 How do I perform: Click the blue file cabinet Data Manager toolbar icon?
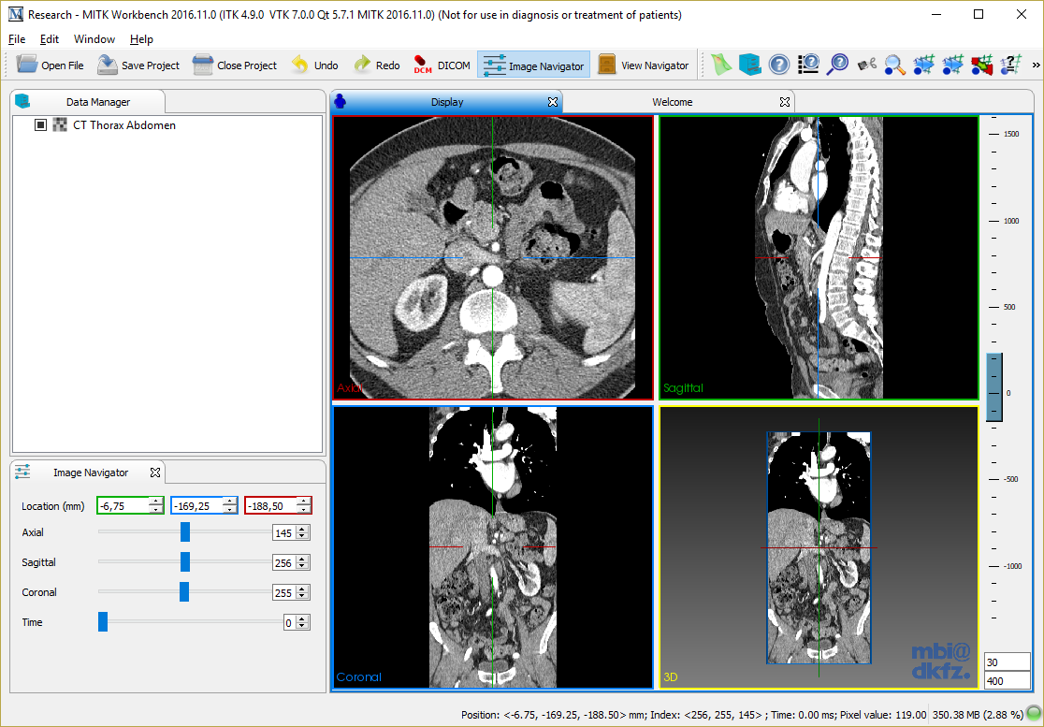coord(749,65)
